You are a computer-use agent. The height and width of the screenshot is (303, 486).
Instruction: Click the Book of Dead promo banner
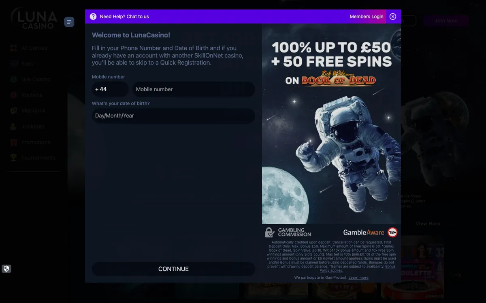pyautogui.click(x=331, y=124)
